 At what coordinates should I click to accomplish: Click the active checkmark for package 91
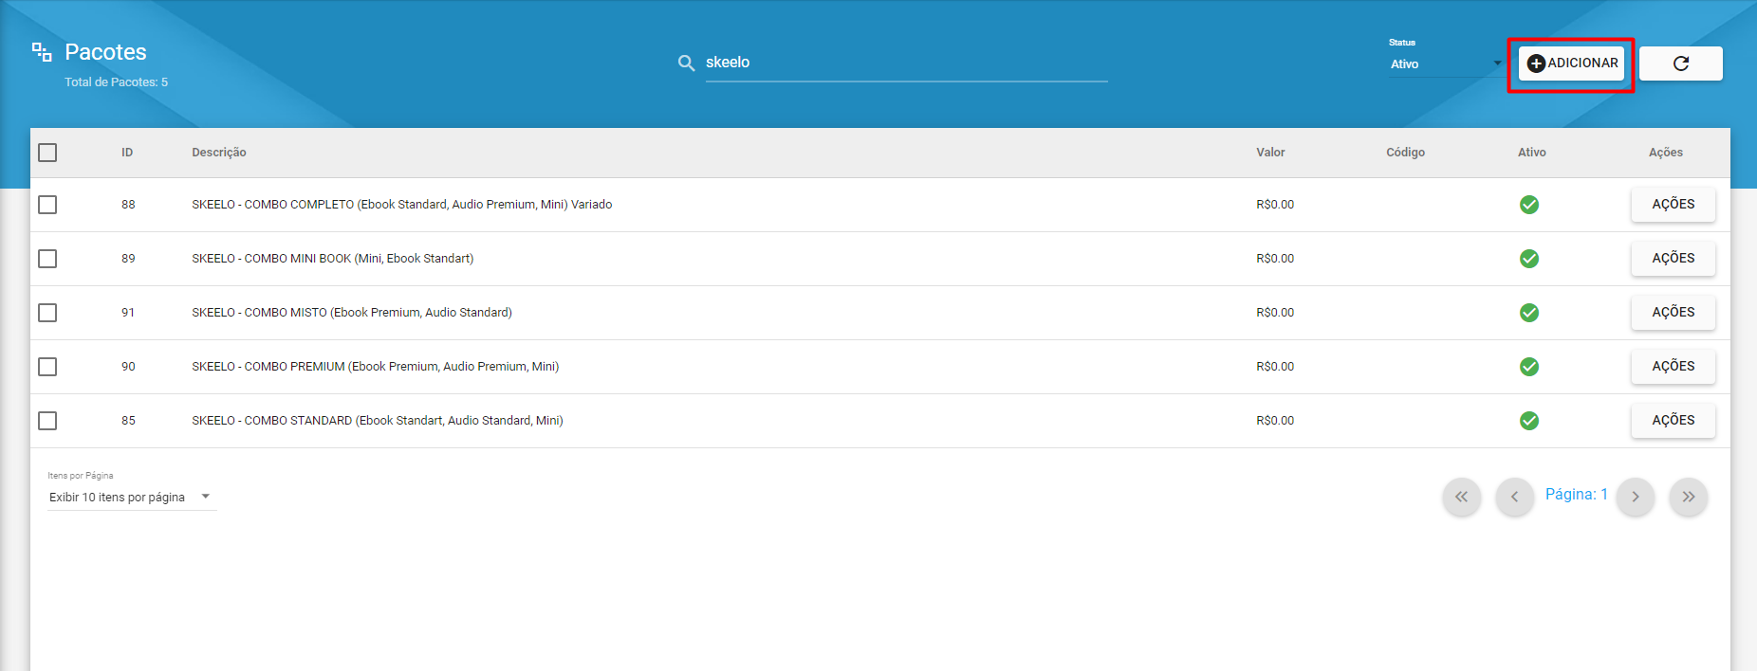(1528, 313)
